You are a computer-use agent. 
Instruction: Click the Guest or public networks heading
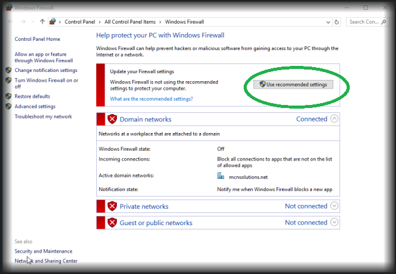pyautogui.click(x=156, y=223)
